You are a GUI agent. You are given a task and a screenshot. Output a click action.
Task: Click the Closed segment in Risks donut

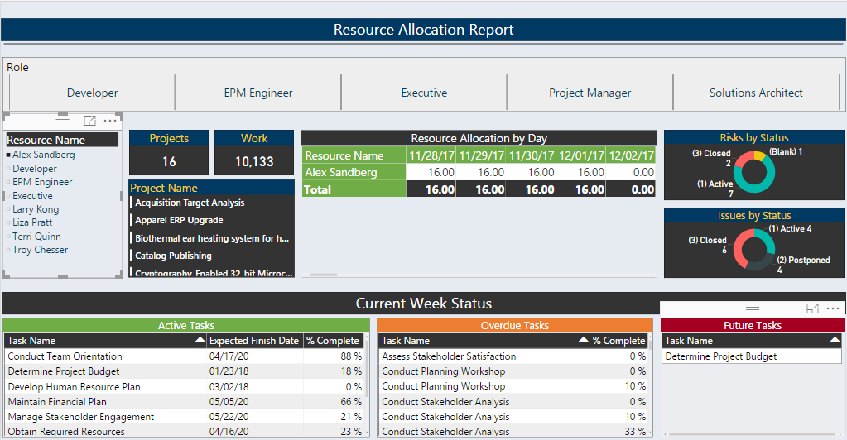[743, 158]
